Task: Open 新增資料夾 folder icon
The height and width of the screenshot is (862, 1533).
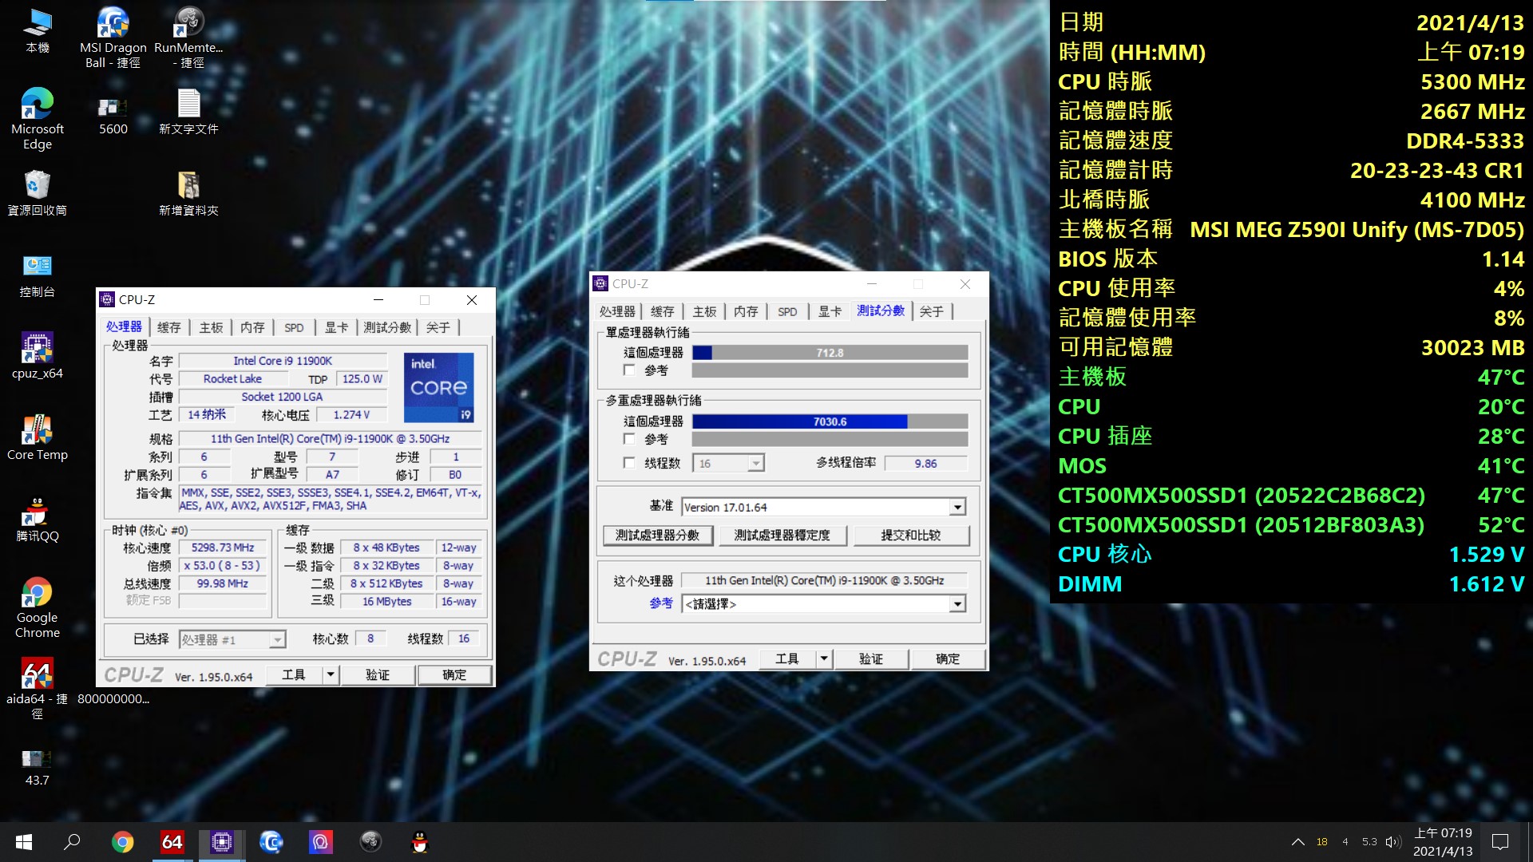Action: tap(188, 193)
